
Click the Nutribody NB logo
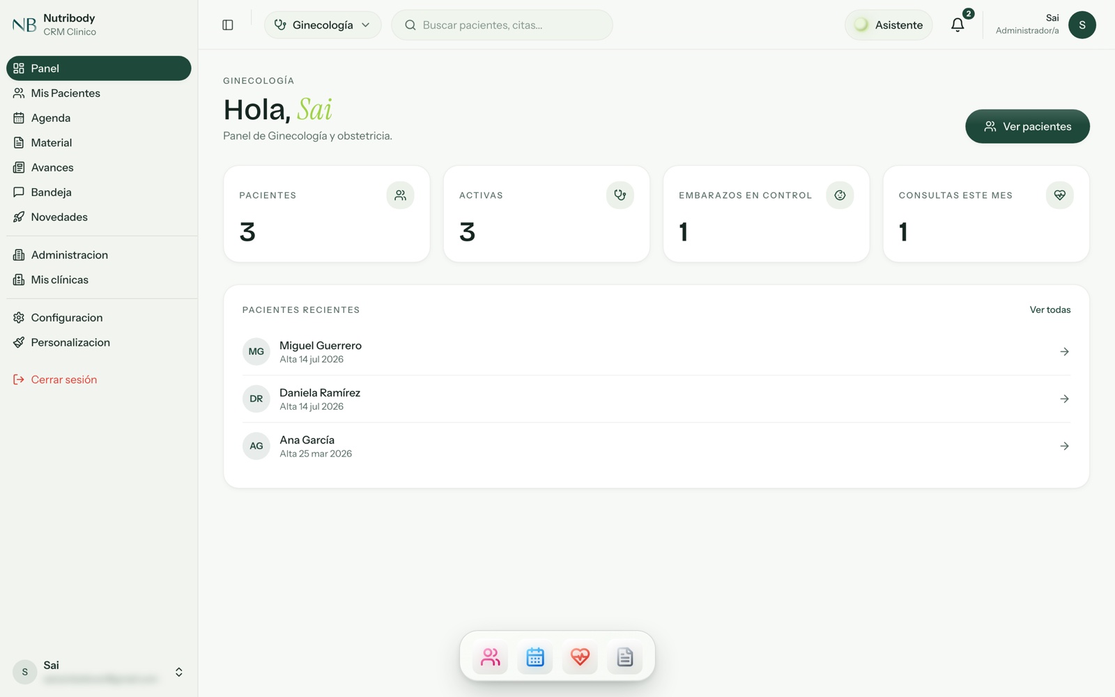[x=24, y=25]
